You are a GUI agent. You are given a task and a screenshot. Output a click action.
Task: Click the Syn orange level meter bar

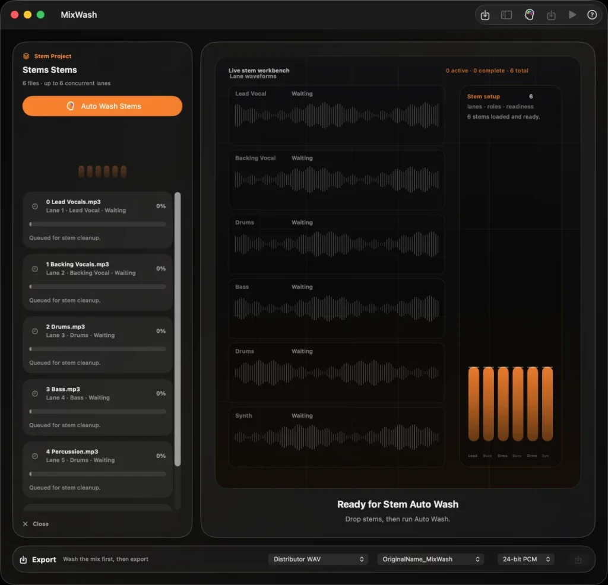click(x=547, y=403)
